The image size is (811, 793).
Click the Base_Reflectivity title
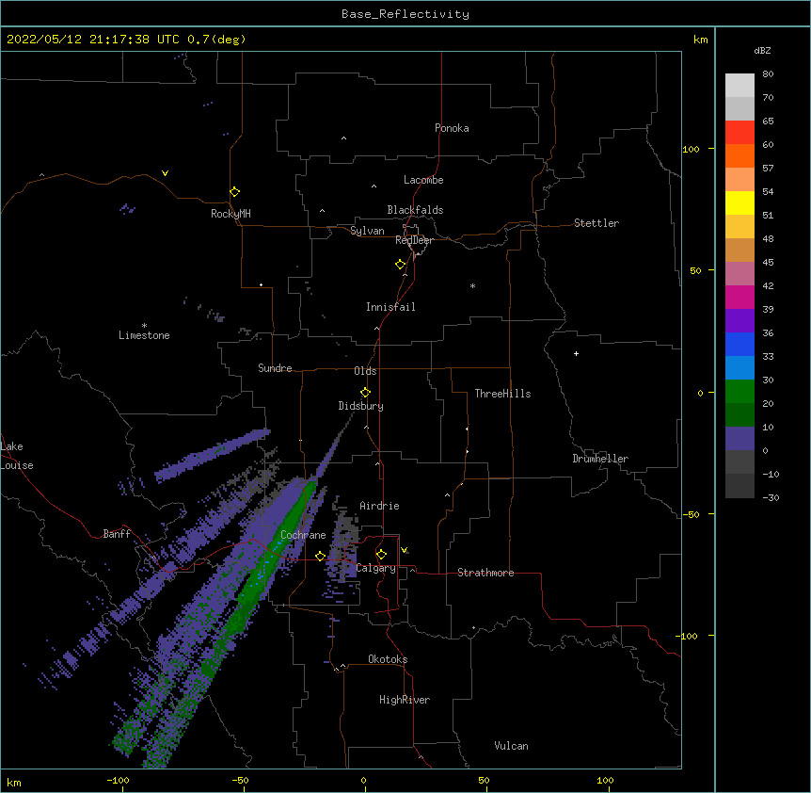405,14
